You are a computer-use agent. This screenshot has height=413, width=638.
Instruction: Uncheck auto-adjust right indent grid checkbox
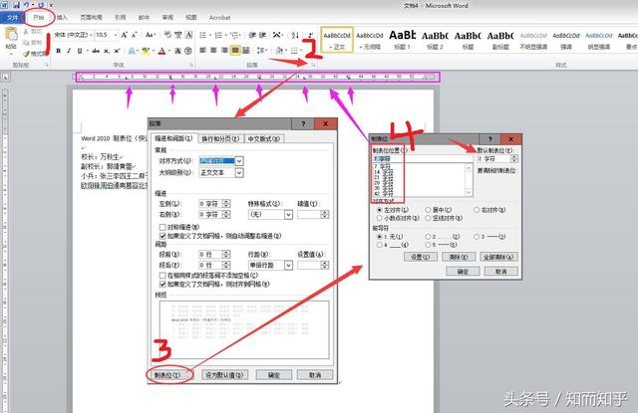[x=162, y=236]
